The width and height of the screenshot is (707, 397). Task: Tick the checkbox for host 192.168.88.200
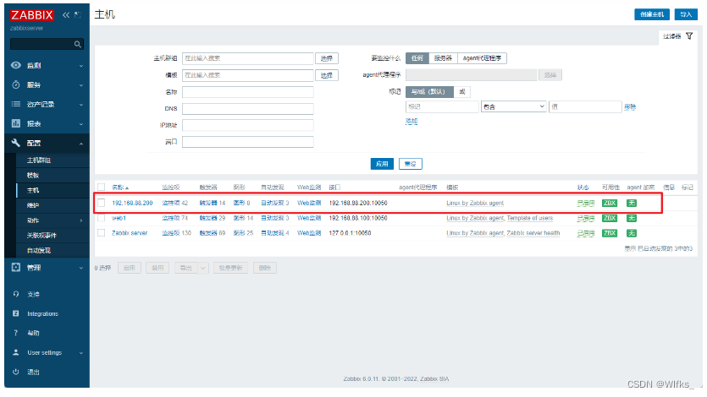tap(102, 203)
